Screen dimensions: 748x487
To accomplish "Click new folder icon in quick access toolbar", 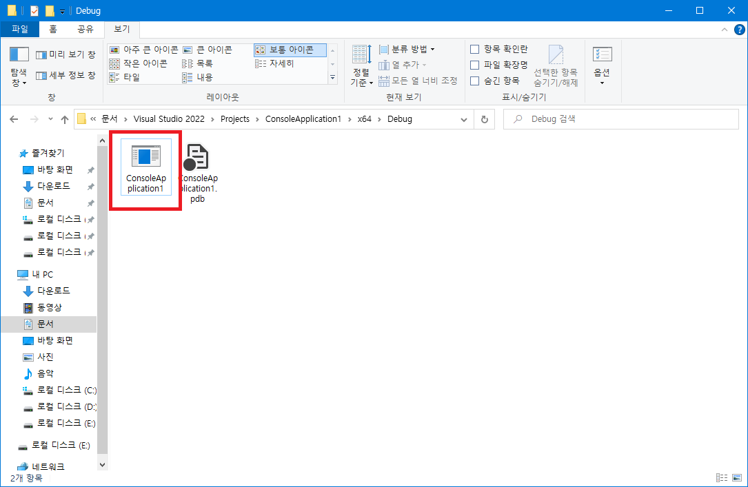I will coord(50,10).
